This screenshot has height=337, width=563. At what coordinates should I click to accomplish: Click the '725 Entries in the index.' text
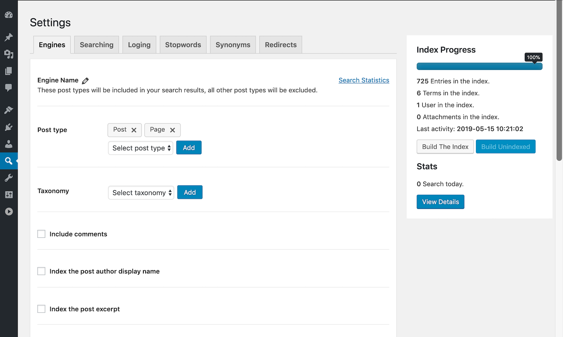tap(453, 81)
